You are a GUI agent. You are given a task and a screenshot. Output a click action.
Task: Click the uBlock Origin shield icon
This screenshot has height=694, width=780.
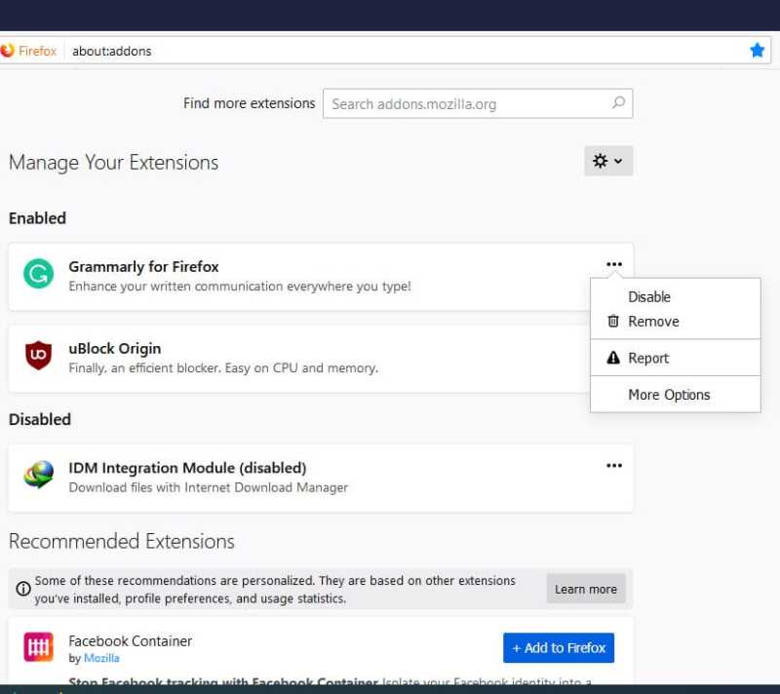pyautogui.click(x=37, y=356)
